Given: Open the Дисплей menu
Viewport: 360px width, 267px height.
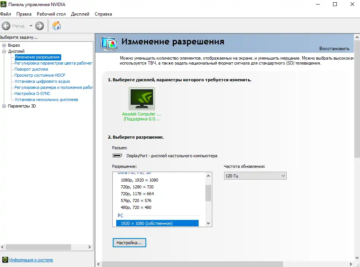Looking at the screenshot, I should pyautogui.click(x=80, y=14).
